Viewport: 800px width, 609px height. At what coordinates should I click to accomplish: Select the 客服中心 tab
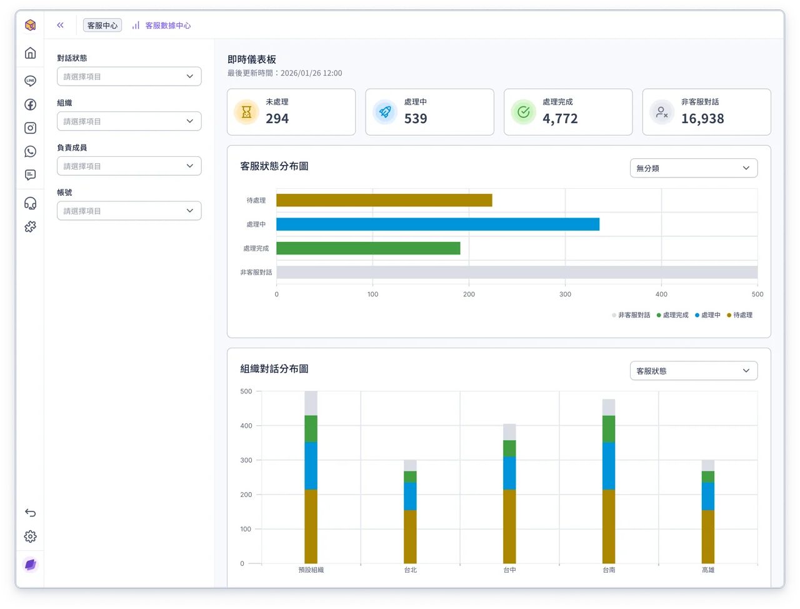(x=102, y=26)
